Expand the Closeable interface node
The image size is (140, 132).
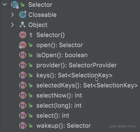point(12,15)
